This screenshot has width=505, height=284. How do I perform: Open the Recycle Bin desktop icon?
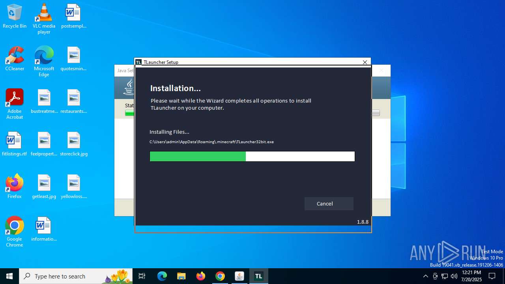coord(15,16)
